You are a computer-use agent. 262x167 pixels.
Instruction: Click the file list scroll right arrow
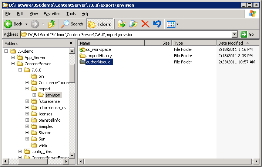click(256, 161)
